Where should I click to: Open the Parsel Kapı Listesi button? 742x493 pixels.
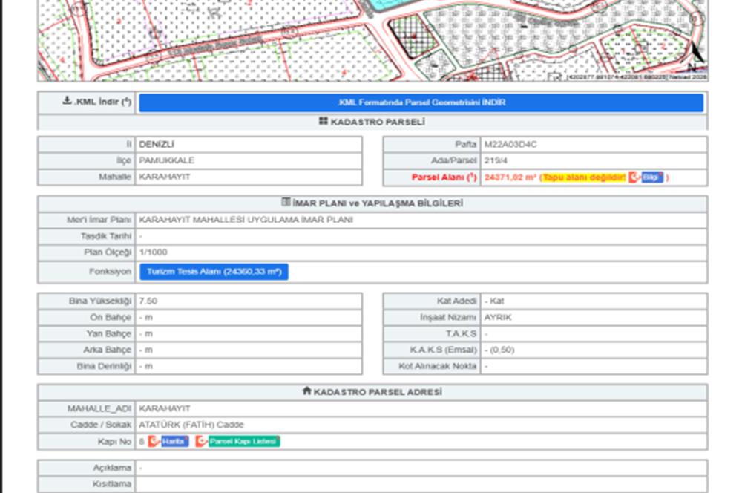243,441
